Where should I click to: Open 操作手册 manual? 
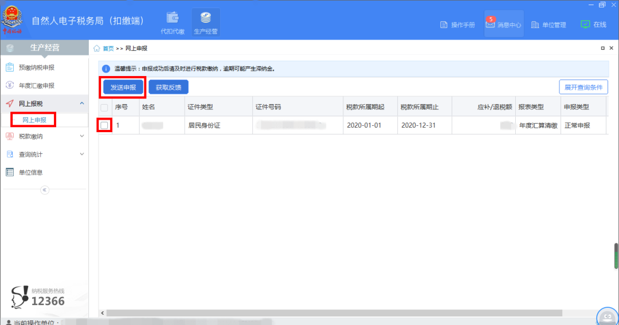(457, 25)
